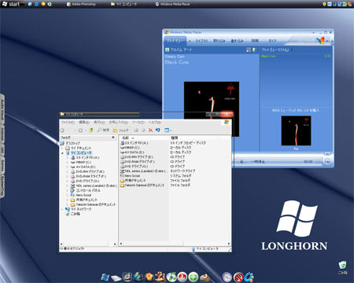
Task: Pause playback in Windows Media Player
Action: pyautogui.click(x=242, y=162)
